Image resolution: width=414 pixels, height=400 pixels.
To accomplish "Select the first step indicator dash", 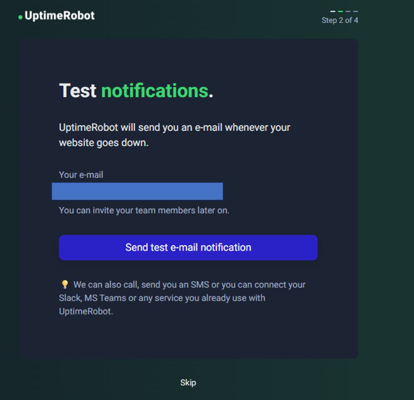I will click(333, 11).
